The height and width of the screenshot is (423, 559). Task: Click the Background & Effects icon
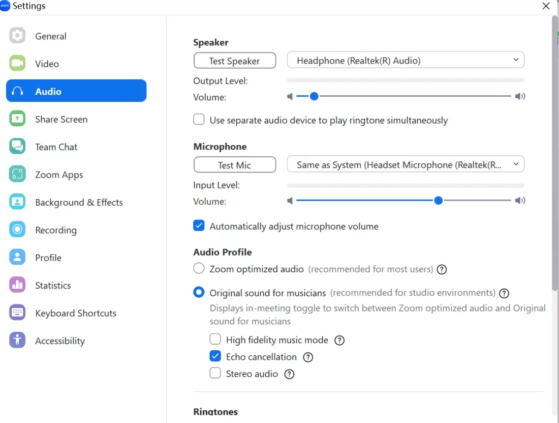click(17, 202)
